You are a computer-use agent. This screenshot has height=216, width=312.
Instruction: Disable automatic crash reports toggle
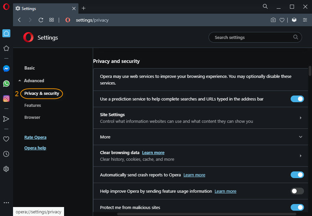click(297, 175)
